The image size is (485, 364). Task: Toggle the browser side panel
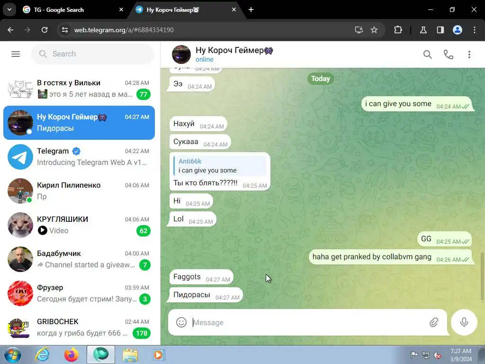coord(440,30)
